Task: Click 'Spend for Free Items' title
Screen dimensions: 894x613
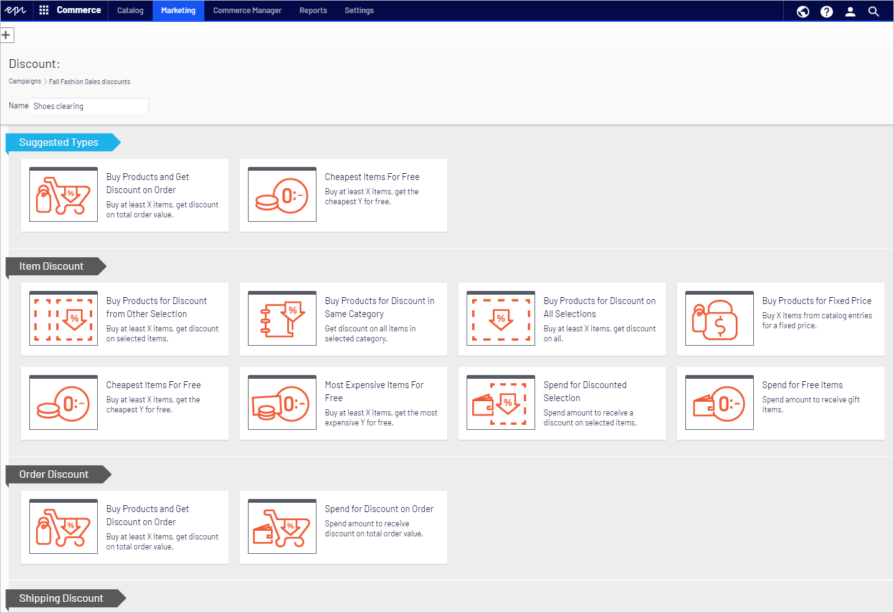Action: tap(802, 385)
